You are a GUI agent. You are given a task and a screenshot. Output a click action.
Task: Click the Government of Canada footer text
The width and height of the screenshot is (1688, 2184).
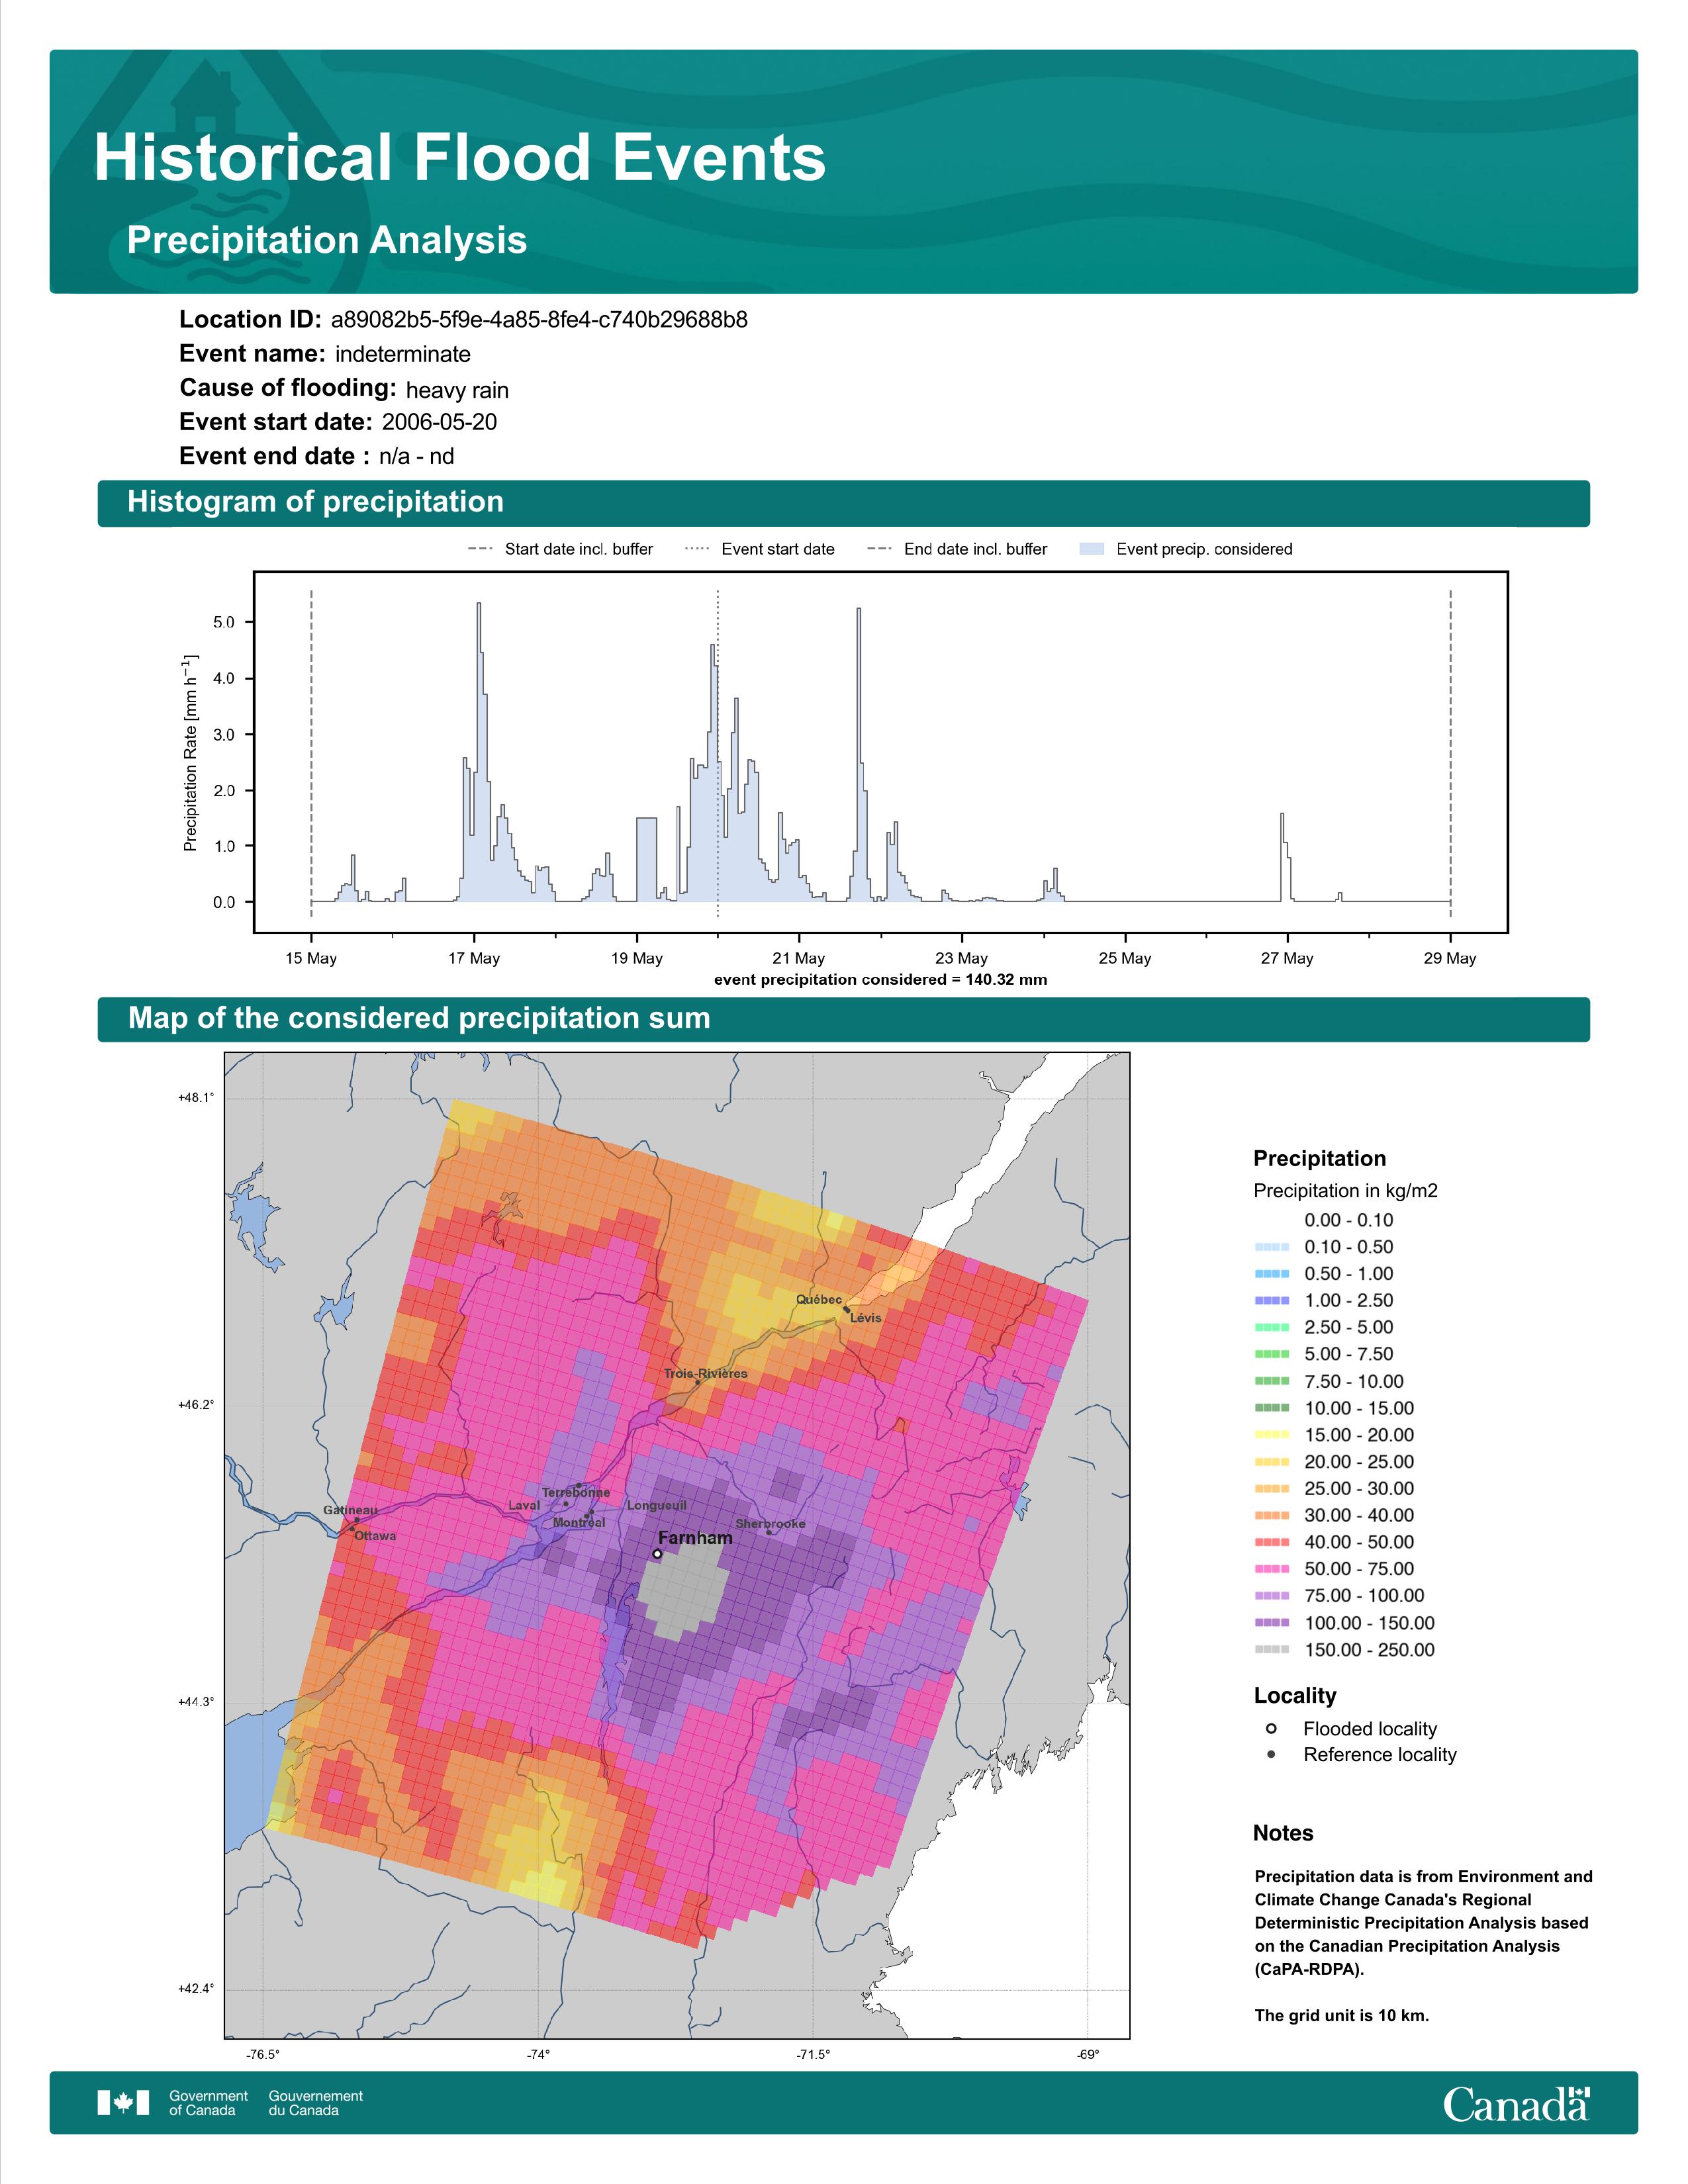[x=208, y=2102]
